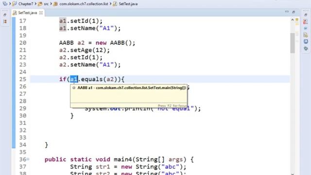
Task: Click a2.setAge(12) on line 21
Action: (x=84, y=50)
